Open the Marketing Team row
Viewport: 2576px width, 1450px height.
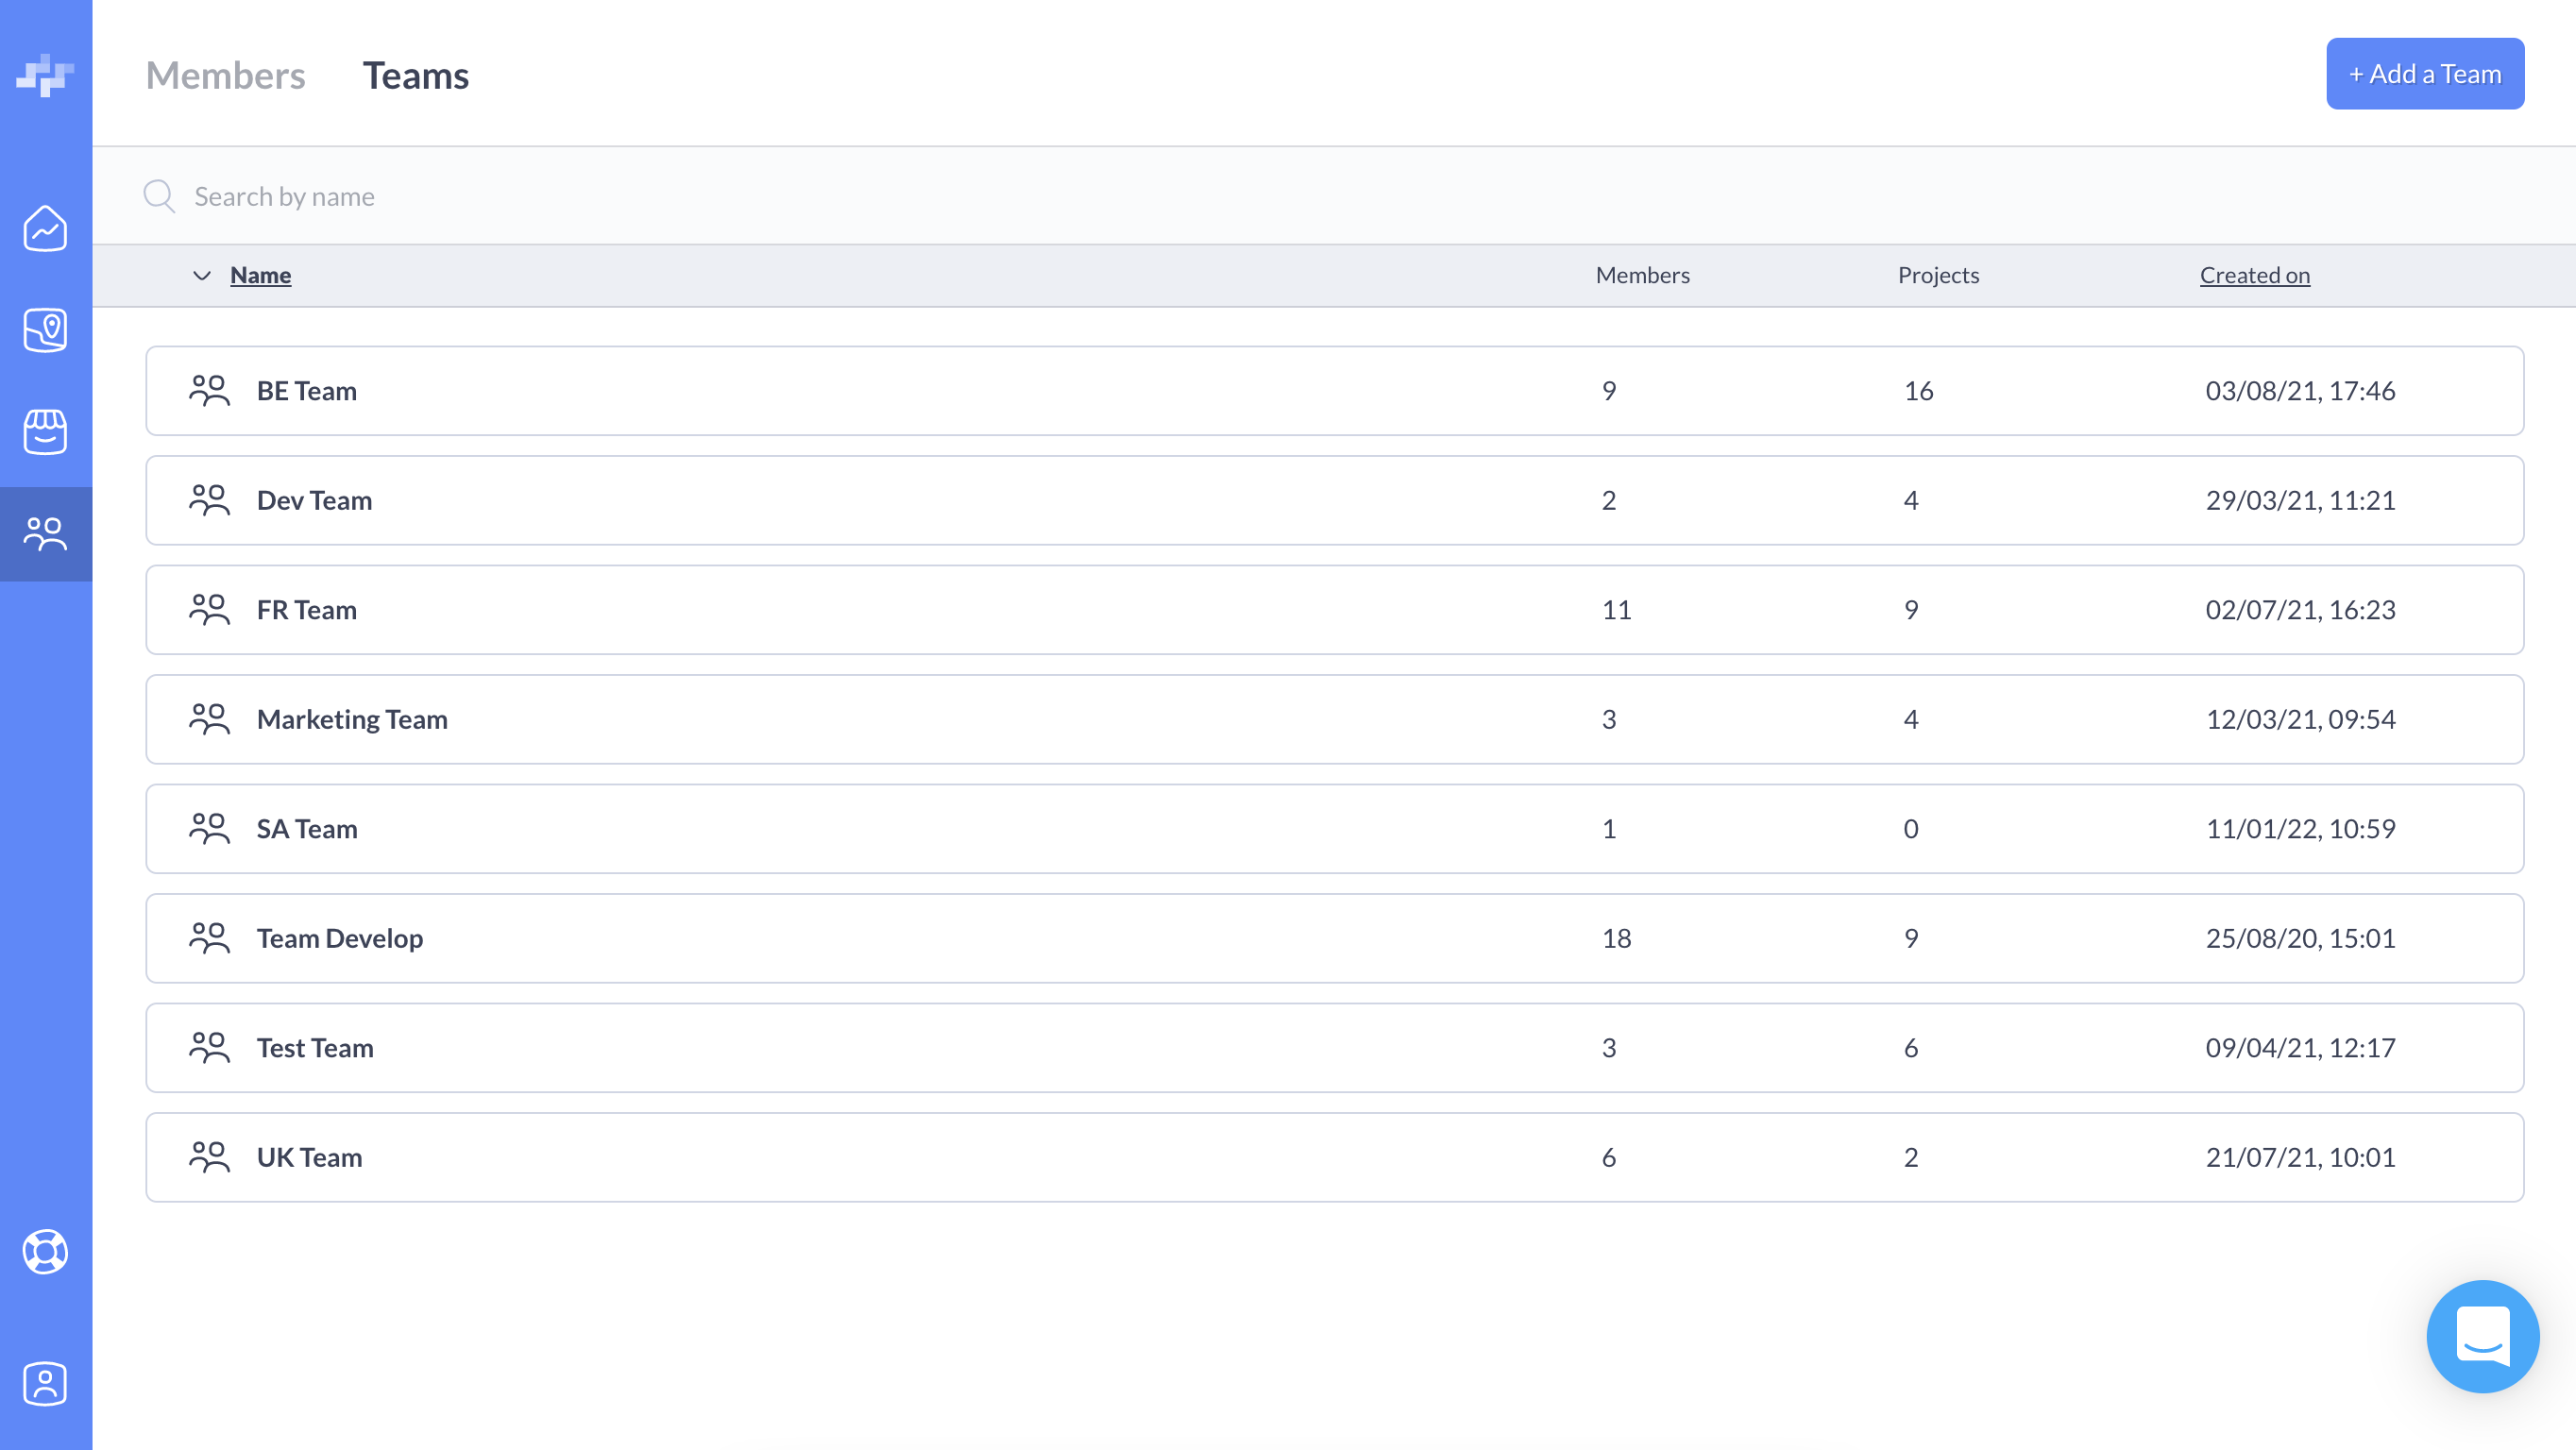pos(352,719)
